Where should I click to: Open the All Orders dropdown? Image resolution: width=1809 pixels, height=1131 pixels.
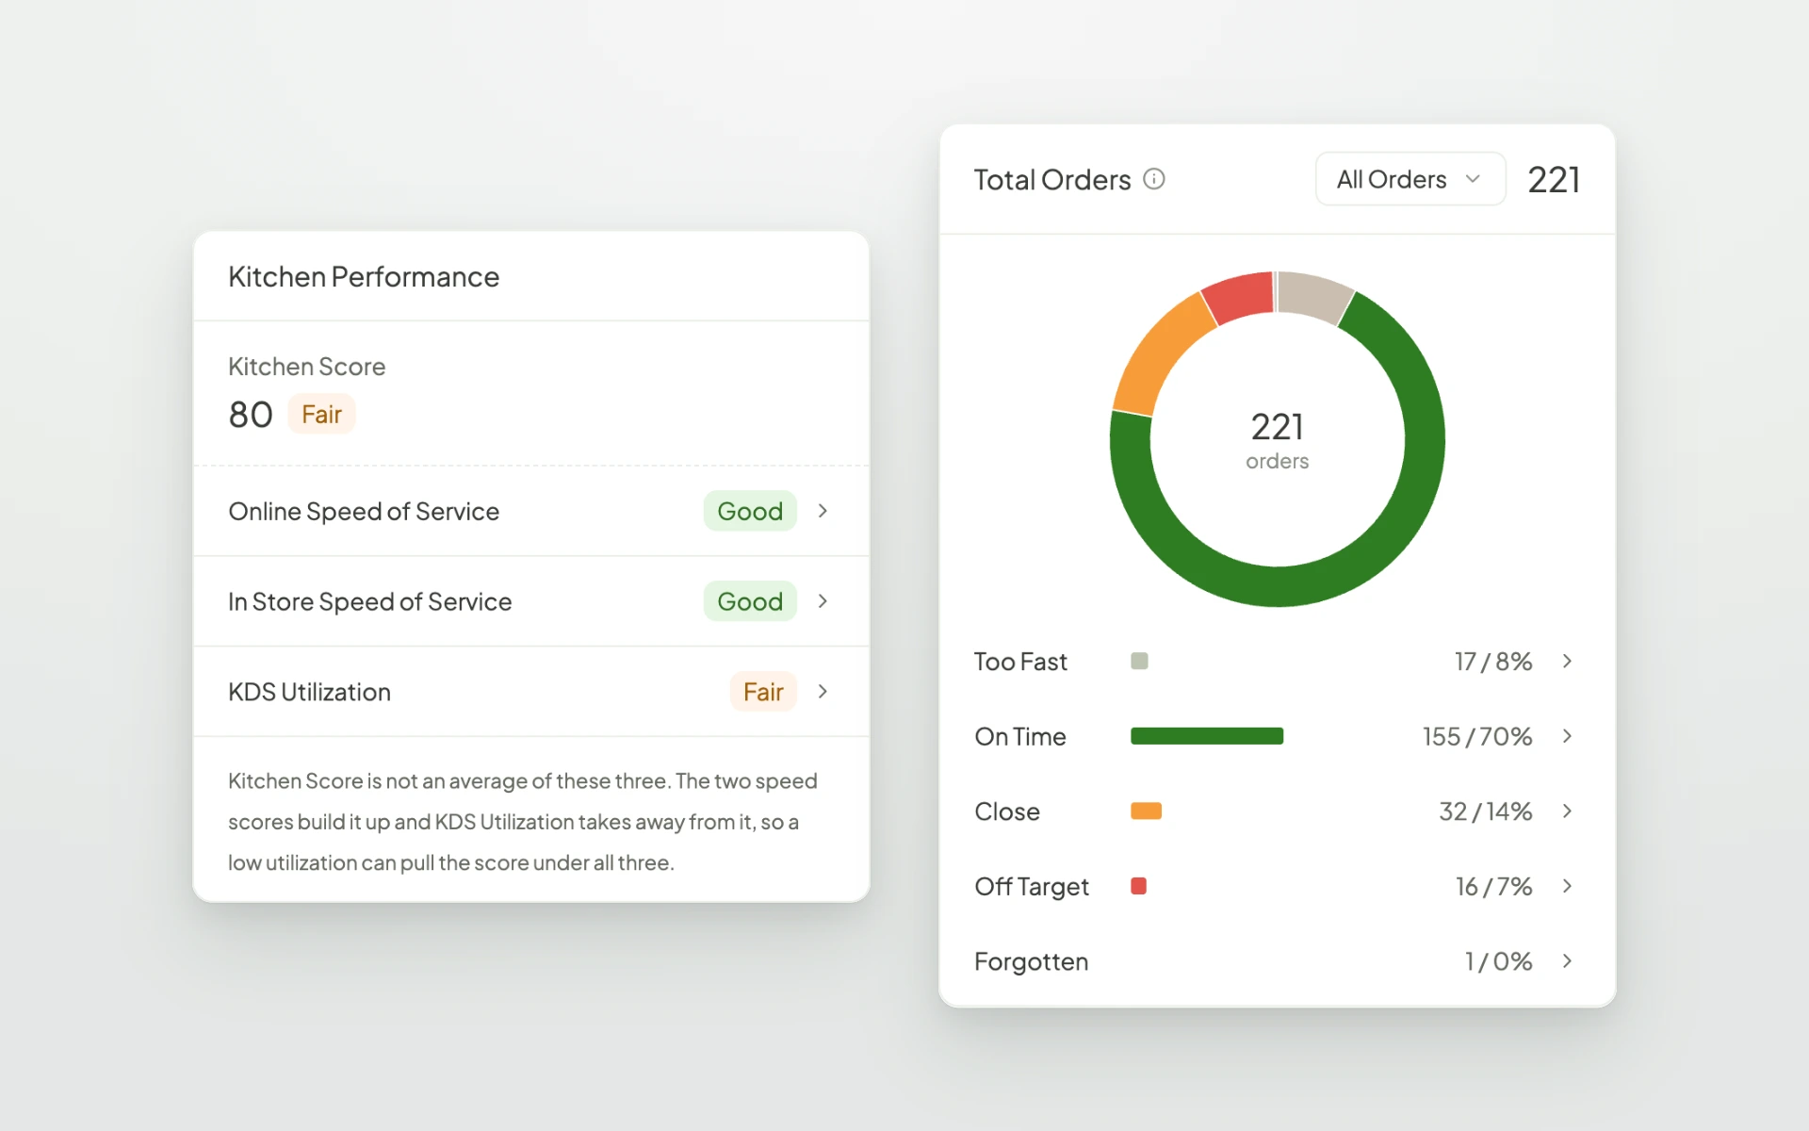(x=1410, y=179)
